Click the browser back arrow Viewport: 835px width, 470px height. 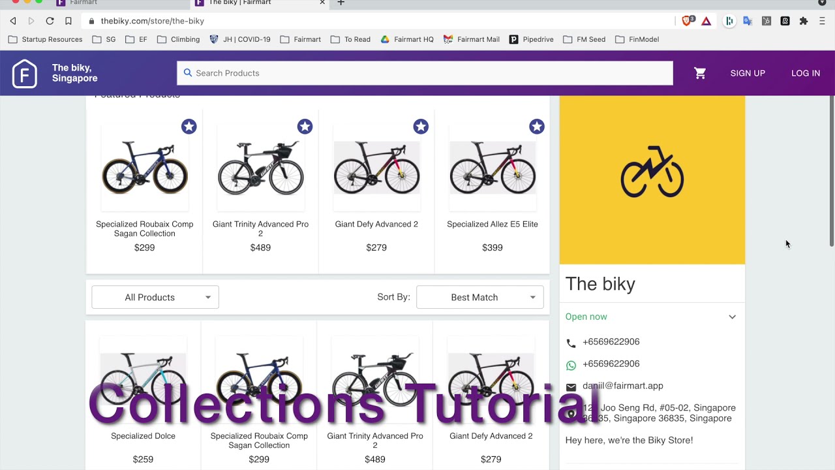[x=13, y=21]
